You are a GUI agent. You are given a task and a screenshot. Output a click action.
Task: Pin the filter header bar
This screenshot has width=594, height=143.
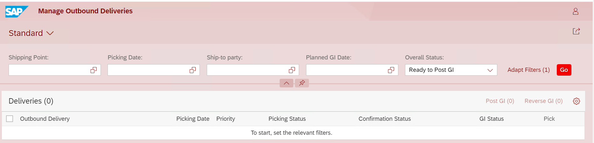click(x=302, y=83)
